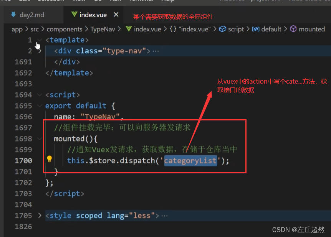Open the TypeNav breadcrumb segment
The width and height of the screenshot is (331, 237).
(x=103, y=29)
